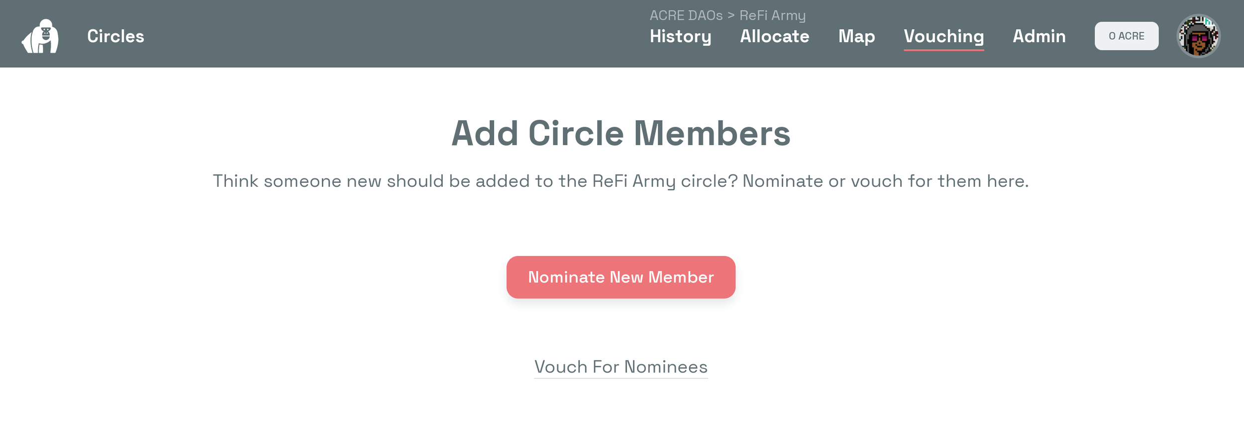The image size is (1244, 425).
Task: Go to the History tab
Action: (680, 36)
